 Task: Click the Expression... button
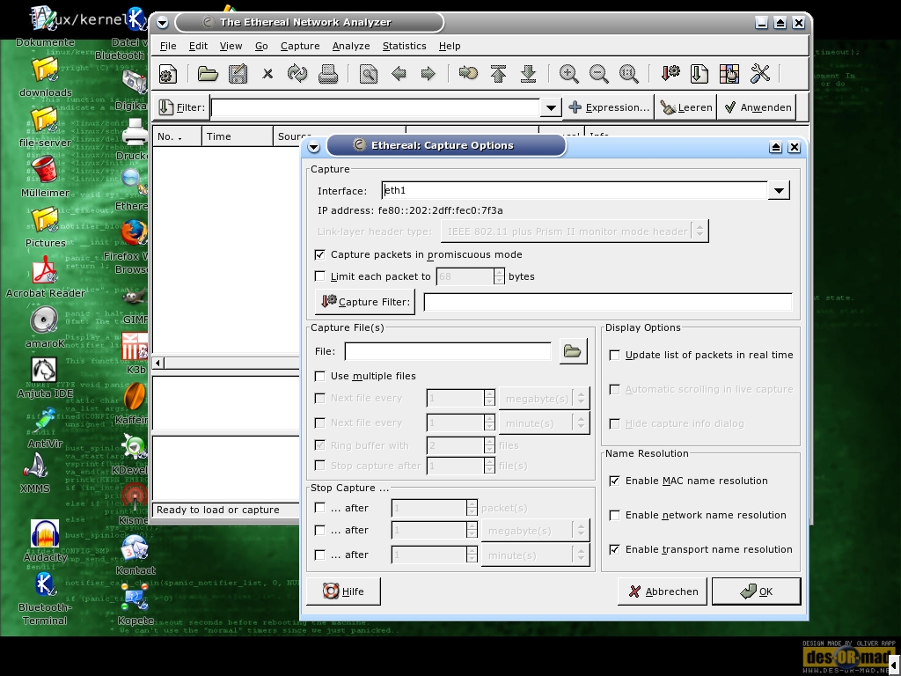609,107
